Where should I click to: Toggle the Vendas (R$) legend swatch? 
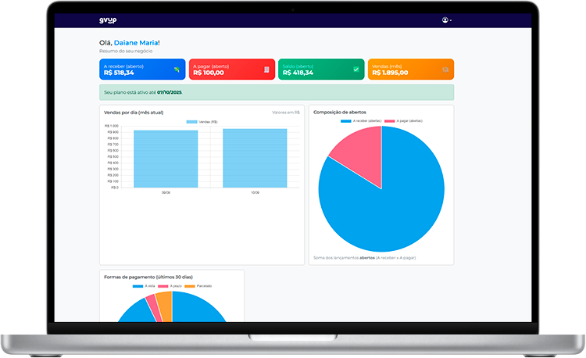(x=191, y=122)
